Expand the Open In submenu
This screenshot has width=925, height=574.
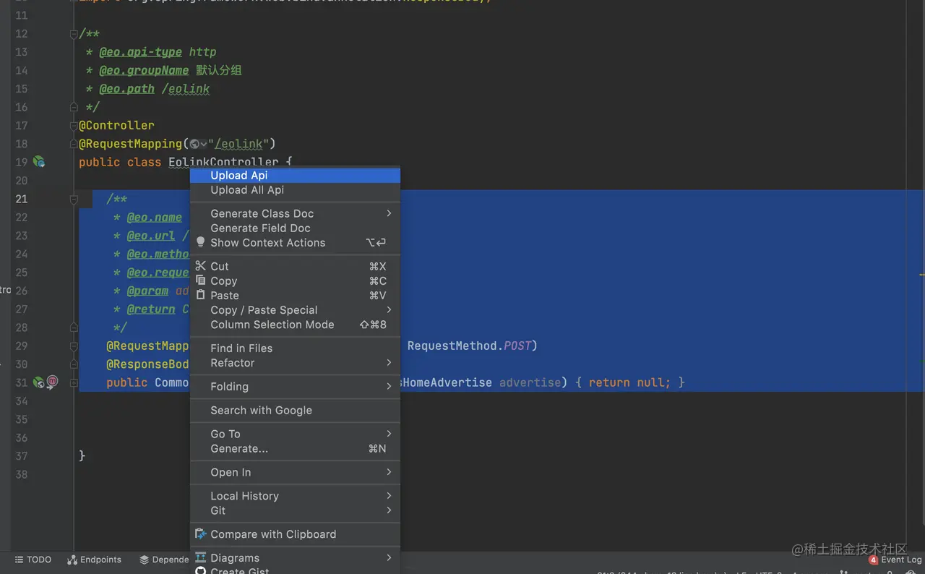pyautogui.click(x=295, y=472)
